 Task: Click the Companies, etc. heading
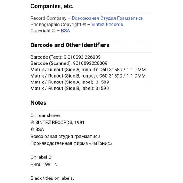[x=52, y=6]
